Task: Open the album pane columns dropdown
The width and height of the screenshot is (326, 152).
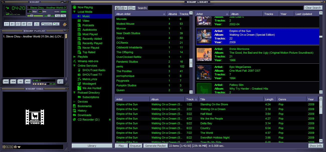Action: 132,8
